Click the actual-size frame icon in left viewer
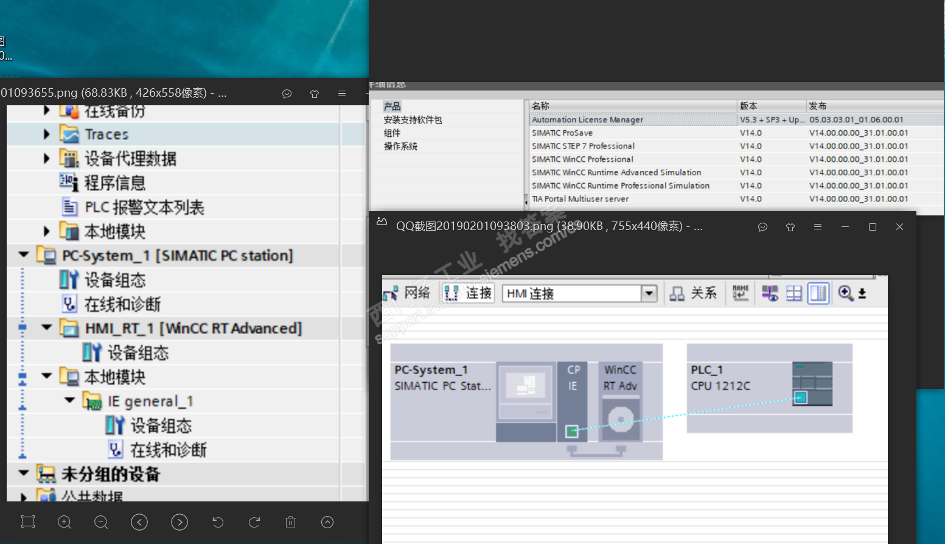This screenshot has width=945, height=544. [28, 521]
